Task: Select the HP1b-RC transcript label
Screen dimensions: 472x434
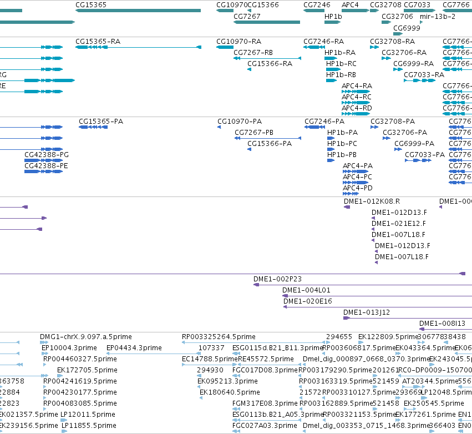Action: [x=341, y=64]
